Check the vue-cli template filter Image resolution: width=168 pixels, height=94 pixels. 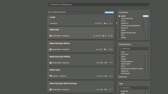pos(119,21)
